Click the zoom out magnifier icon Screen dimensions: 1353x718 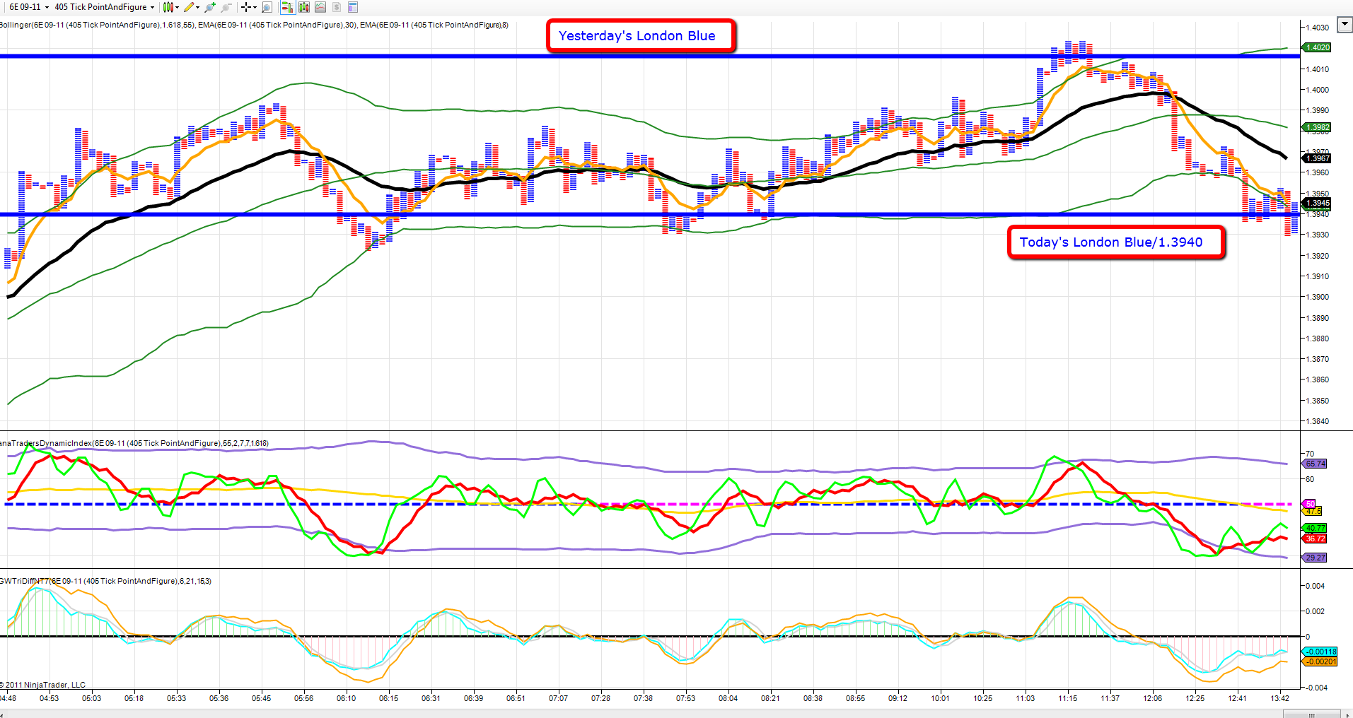(x=226, y=7)
